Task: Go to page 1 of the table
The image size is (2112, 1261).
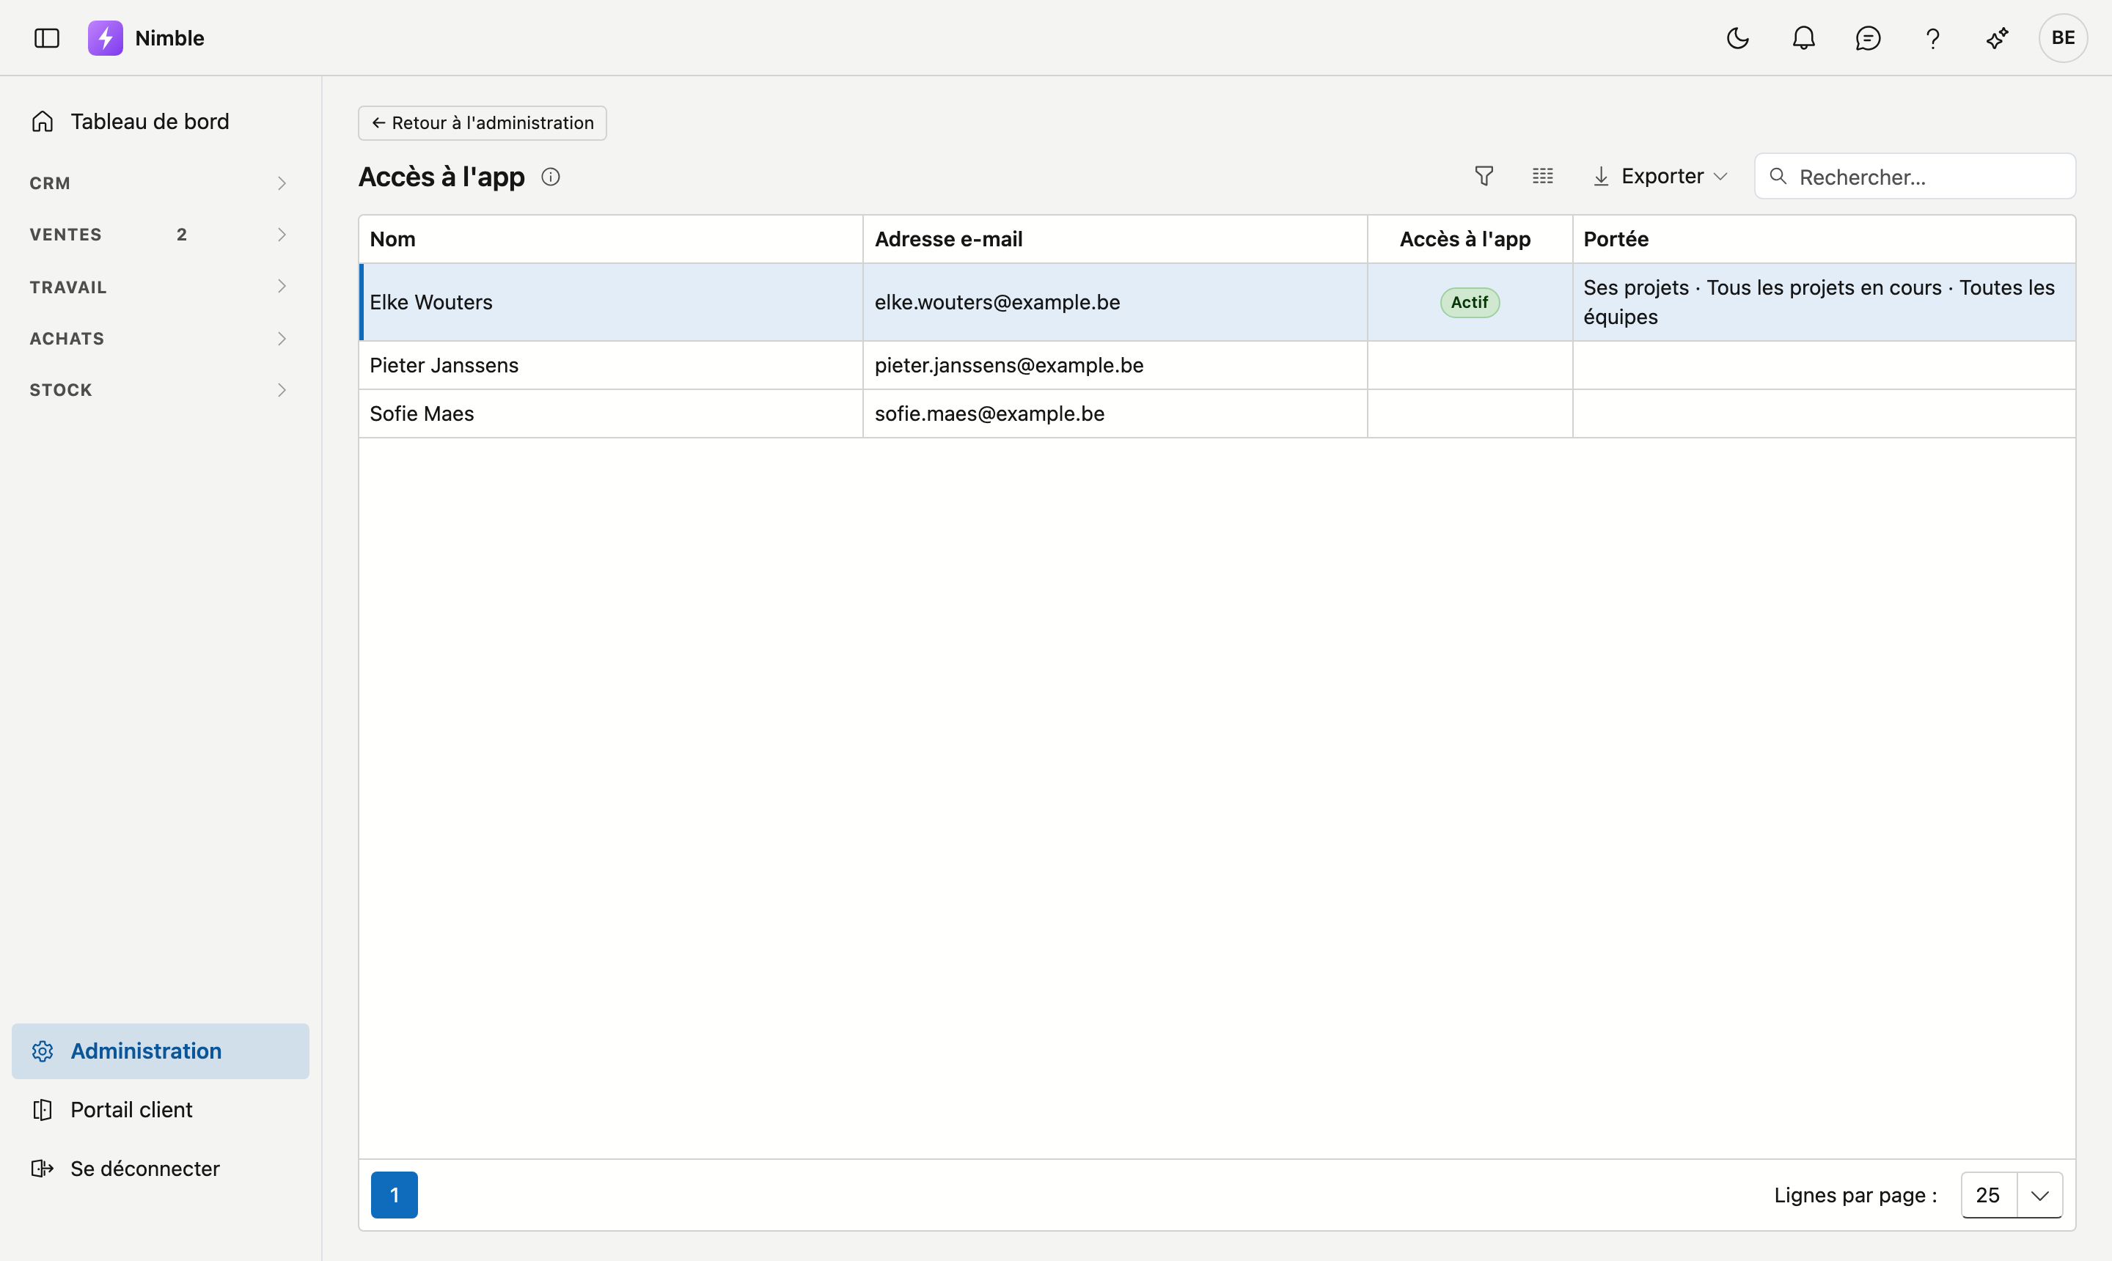Action: click(395, 1195)
